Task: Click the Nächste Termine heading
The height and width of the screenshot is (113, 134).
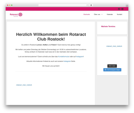Action: 108,26
